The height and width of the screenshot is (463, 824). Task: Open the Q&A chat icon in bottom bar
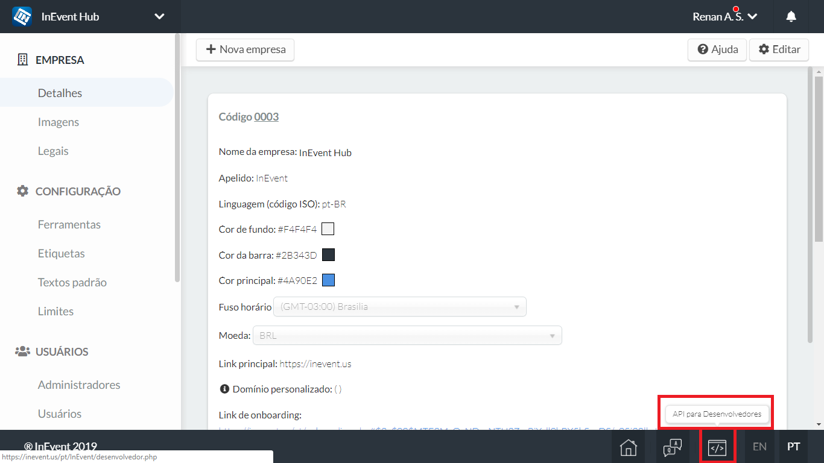[672, 447]
